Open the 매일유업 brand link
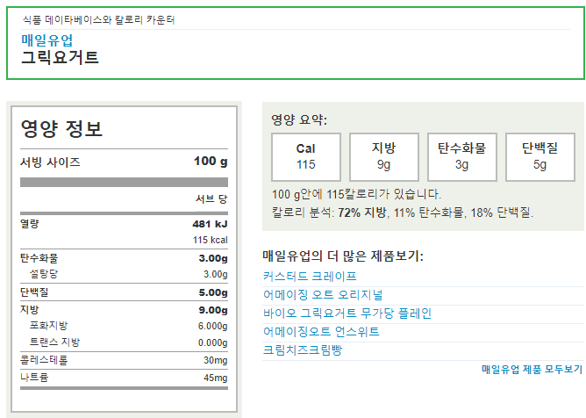This screenshot has height=418, width=586. click(x=46, y=40)
